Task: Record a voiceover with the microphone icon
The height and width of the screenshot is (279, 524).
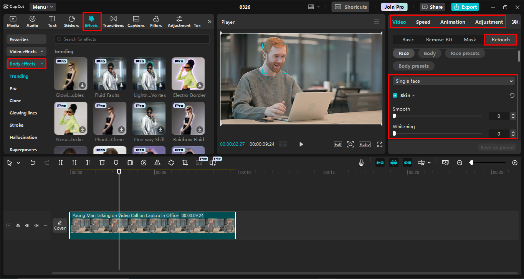Action: click(x=361, y=162)
